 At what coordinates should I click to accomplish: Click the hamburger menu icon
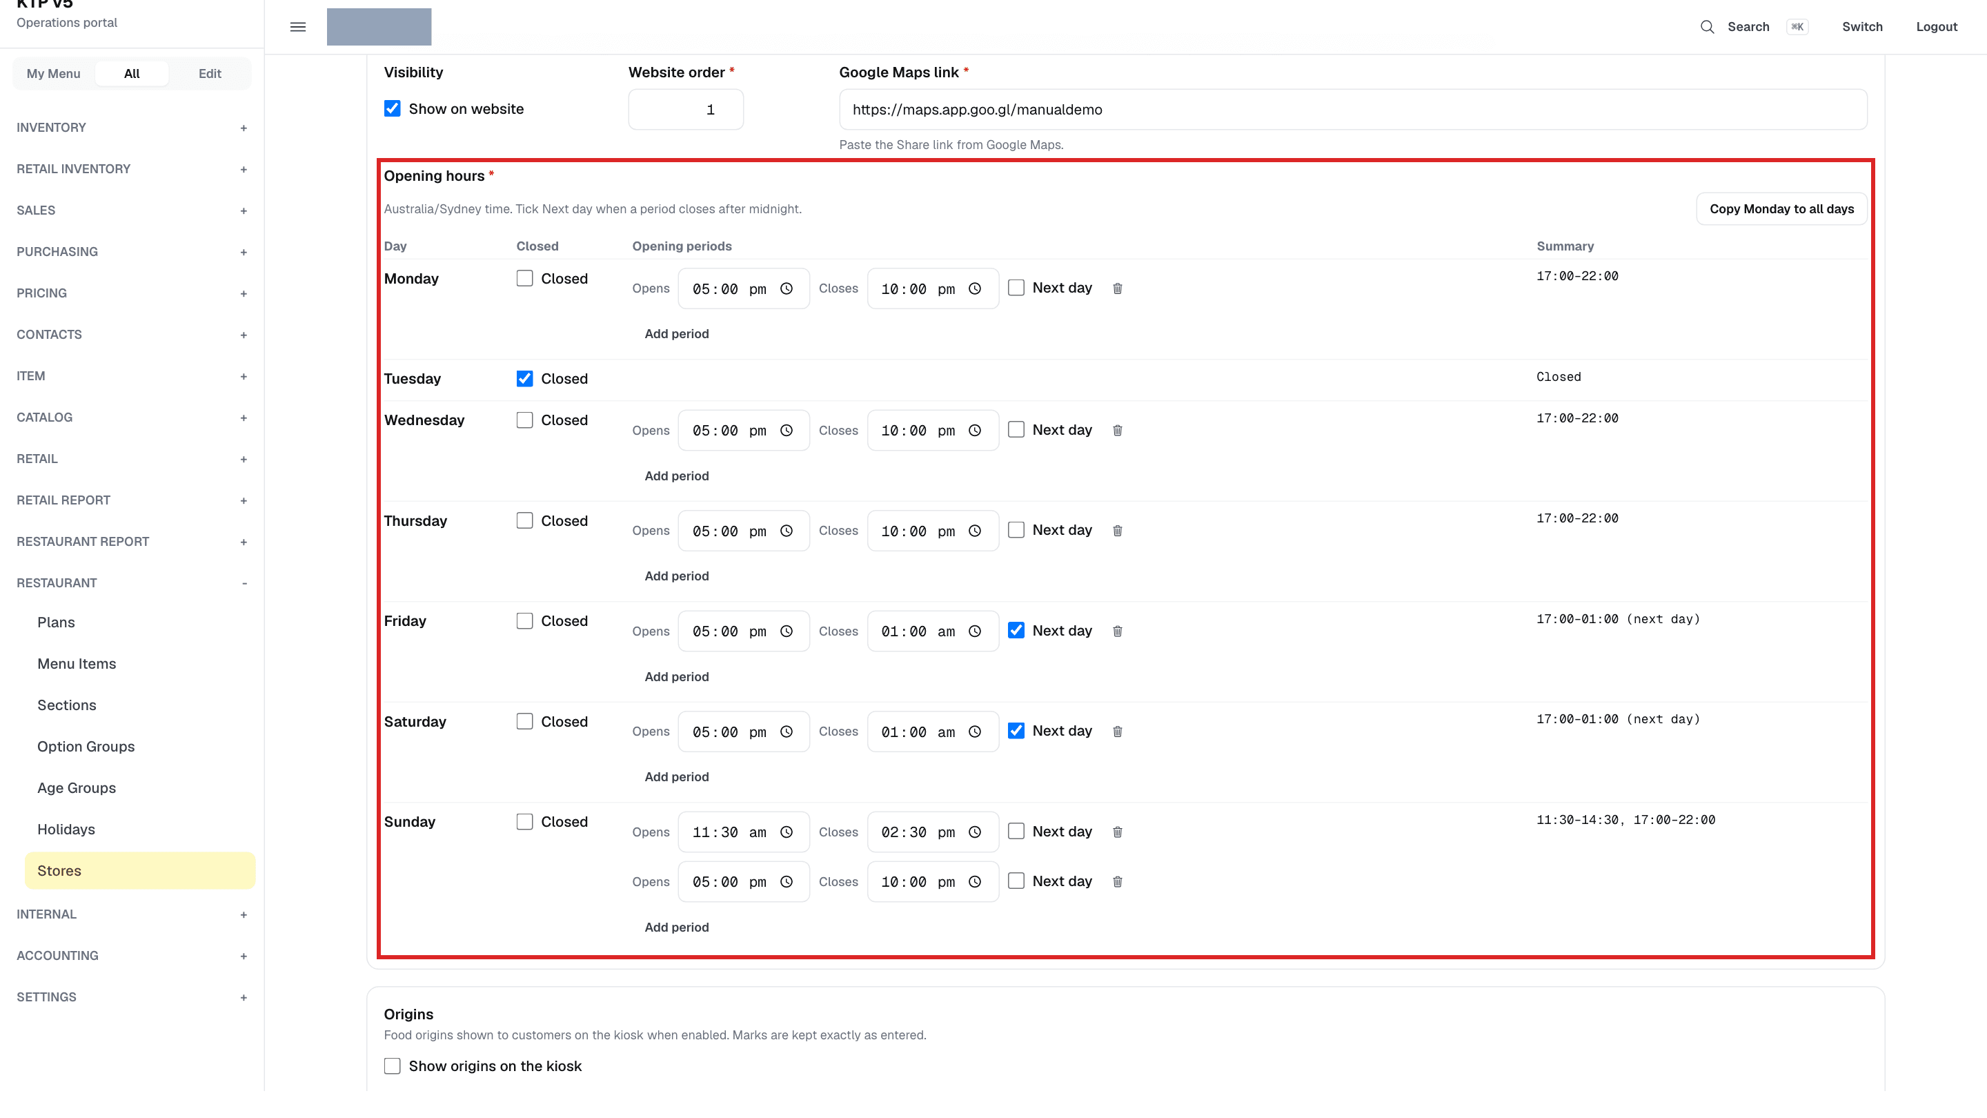[298, 27]
